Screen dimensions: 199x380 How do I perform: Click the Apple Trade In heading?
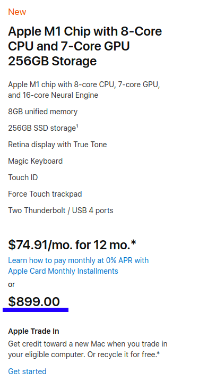coord(33,331)
